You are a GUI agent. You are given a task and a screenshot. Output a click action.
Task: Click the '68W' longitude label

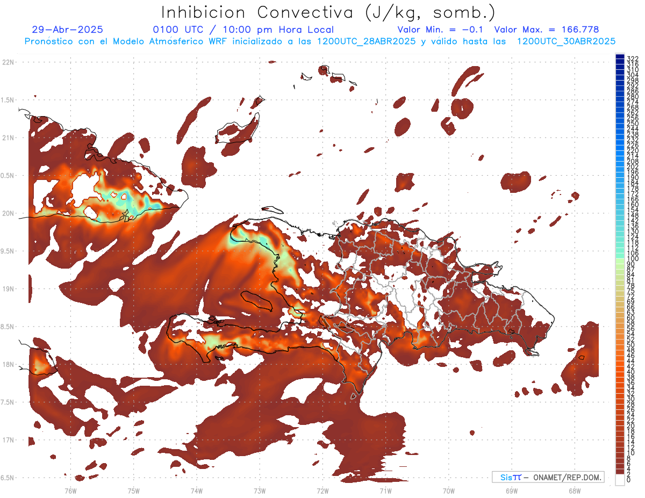(575, 491)
